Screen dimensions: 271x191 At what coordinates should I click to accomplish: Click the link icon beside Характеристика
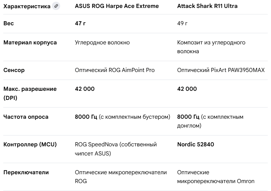coord(56,6)
